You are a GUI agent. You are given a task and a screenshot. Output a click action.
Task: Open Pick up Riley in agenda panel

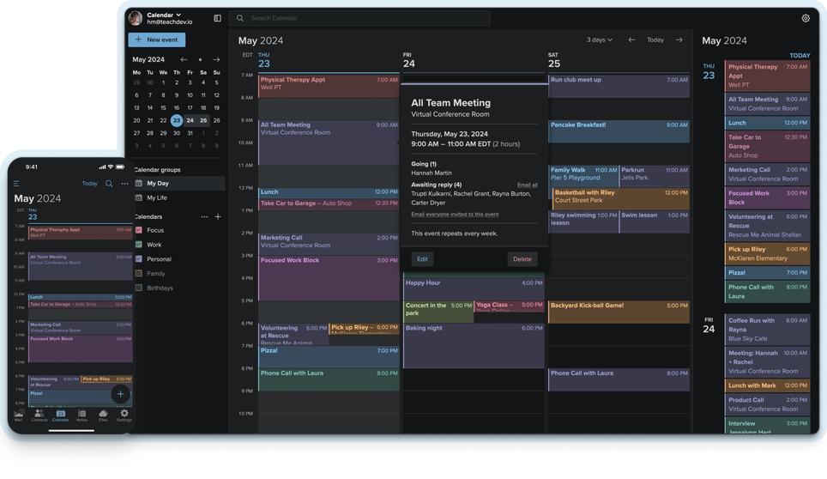tap(768, 253)
